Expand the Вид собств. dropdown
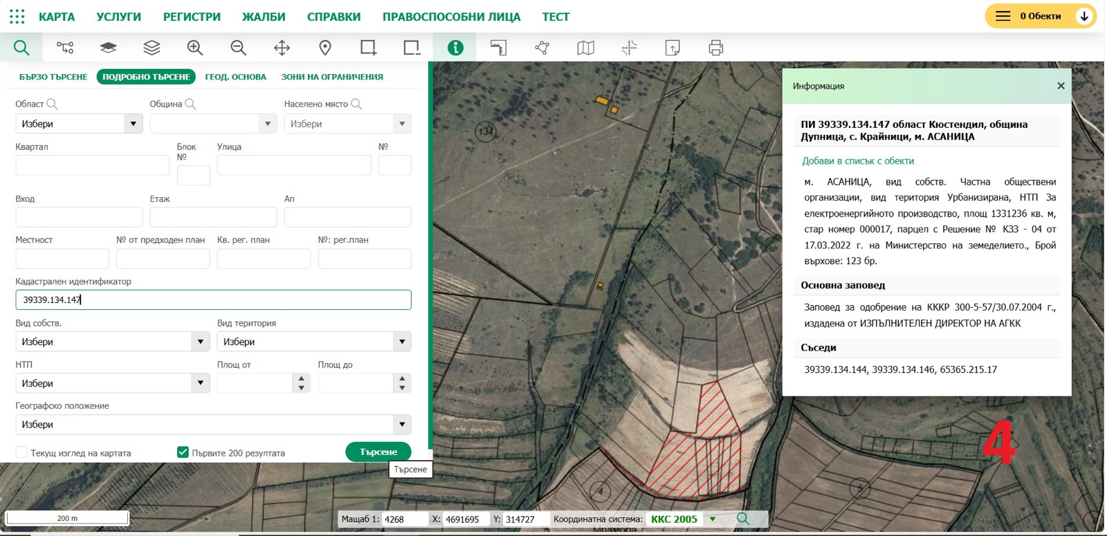Image resolution: width=1107 pixels, height=536 pixels. click(112, 342)
